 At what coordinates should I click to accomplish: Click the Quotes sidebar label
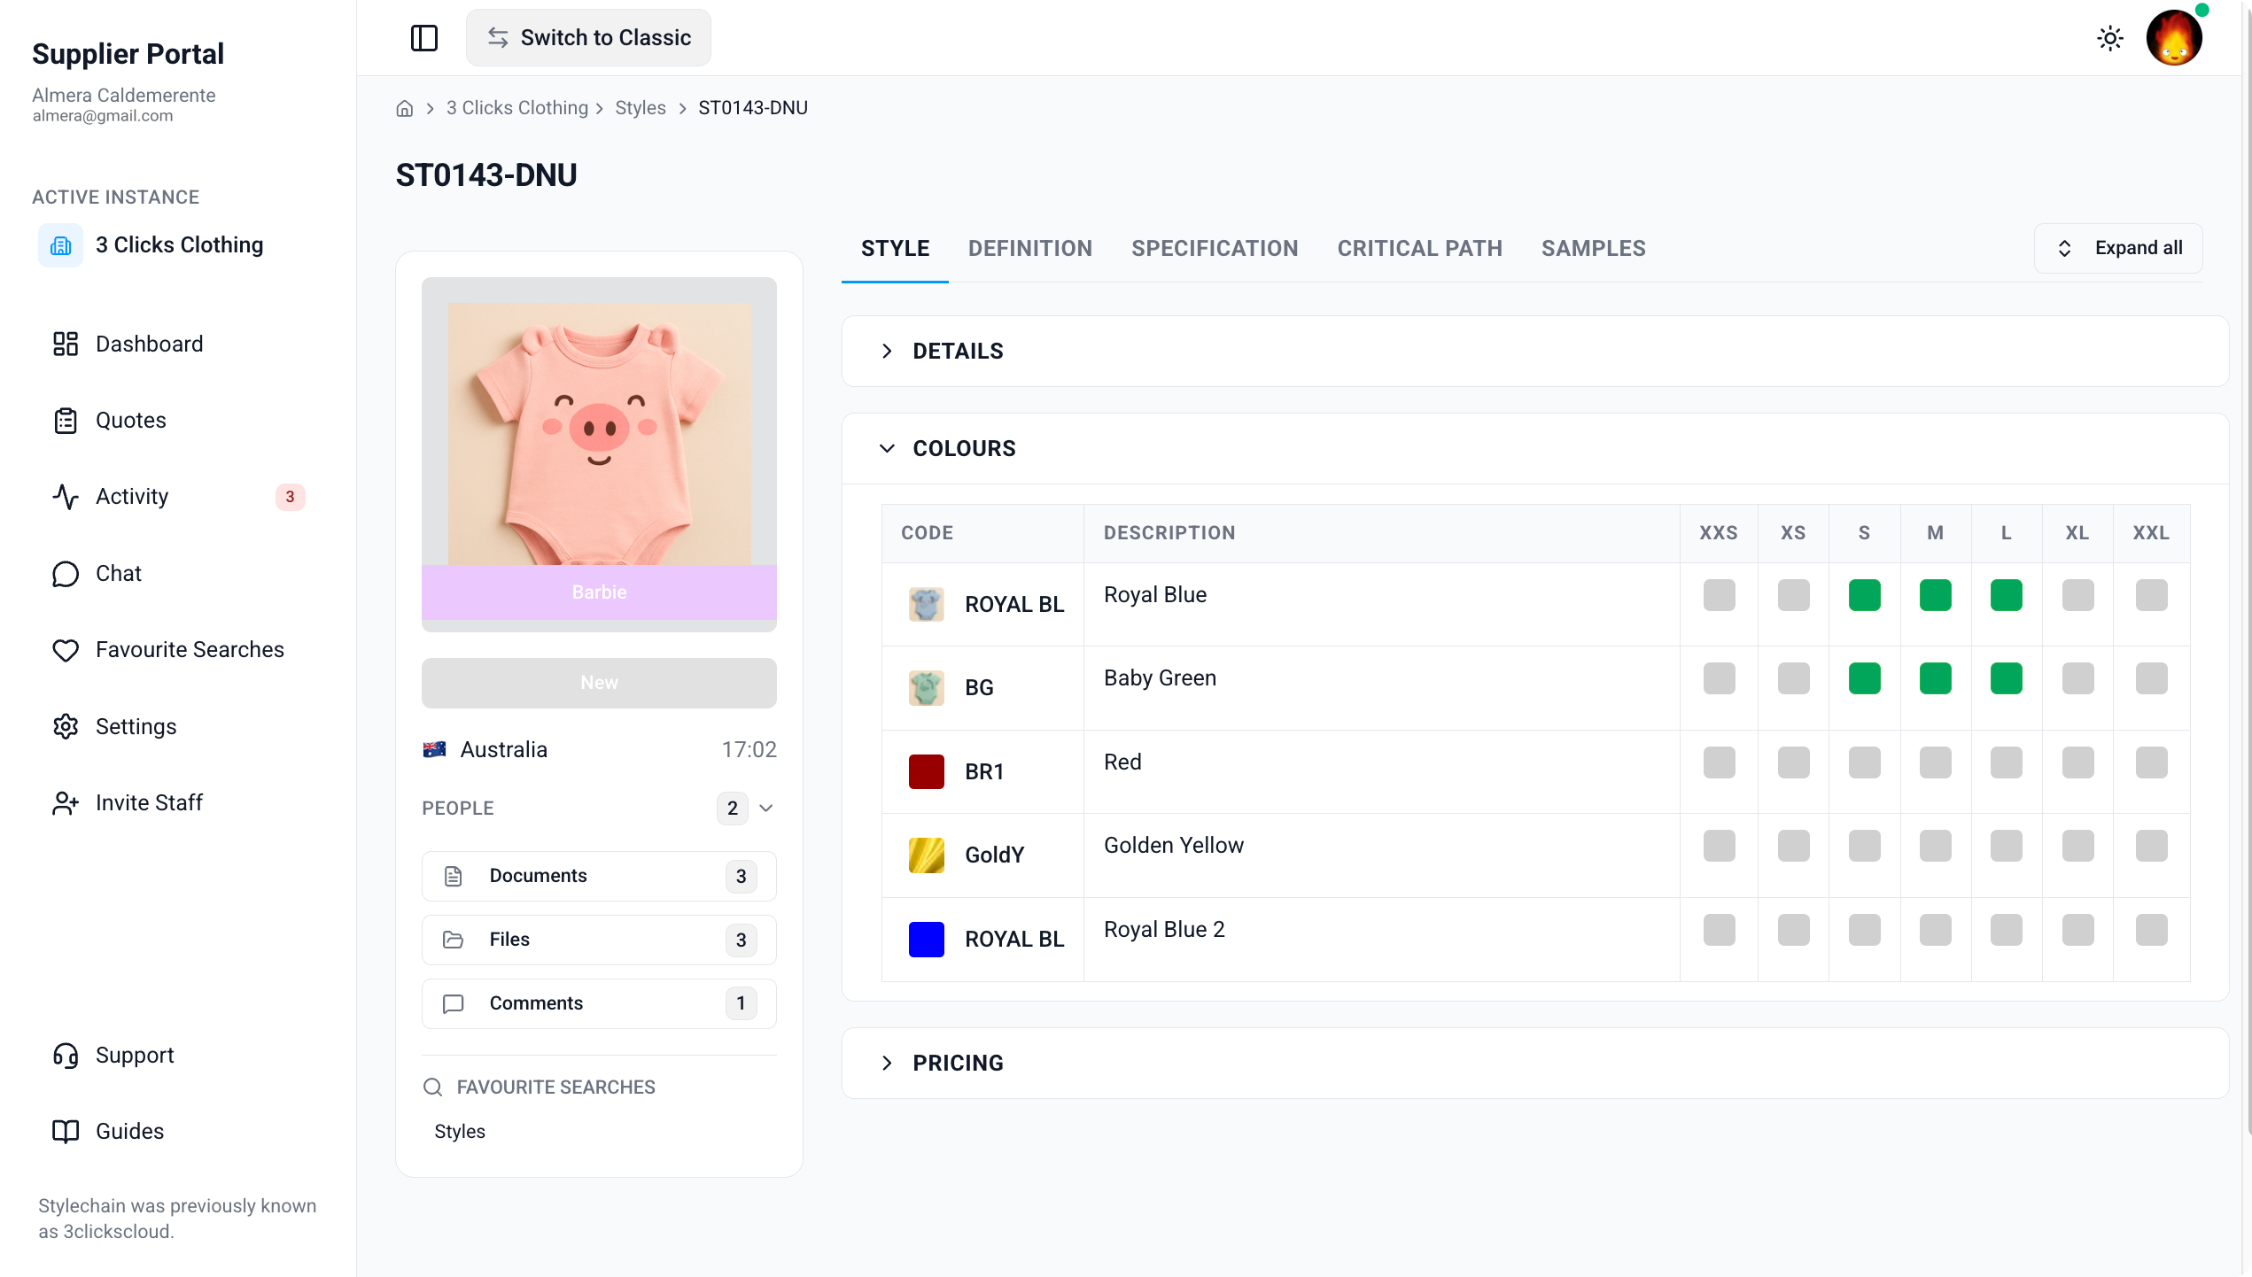(x=130, y=421)
